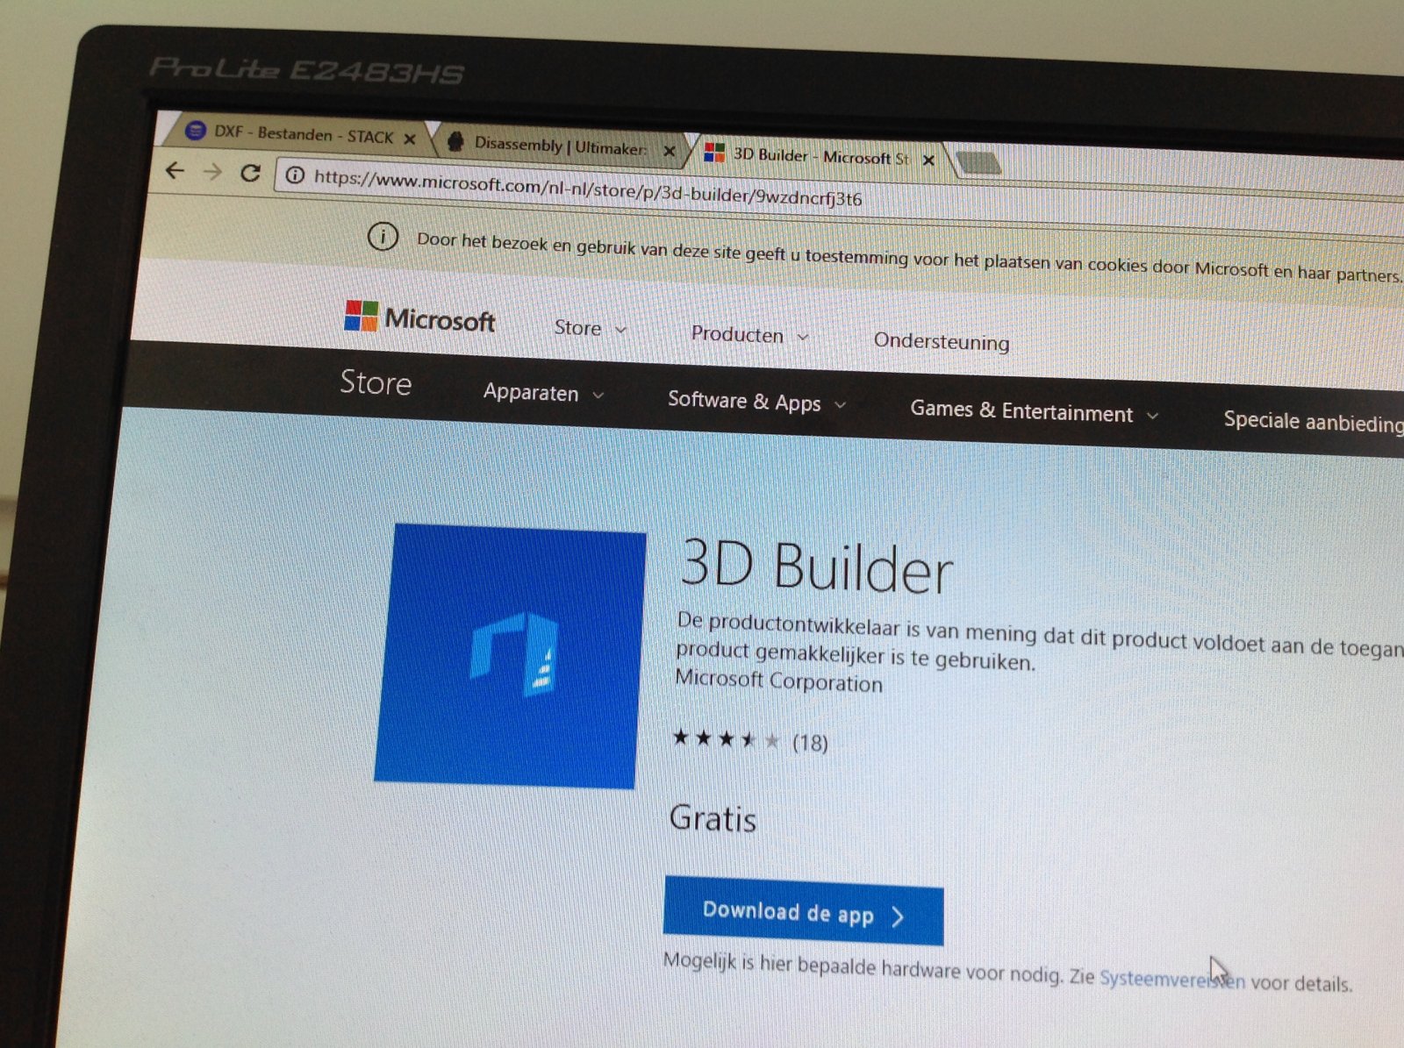The height and width of the screenshot is (1048, 1404).
Task: Close the DXF - Bestanden tab
Action: [409, 139]
